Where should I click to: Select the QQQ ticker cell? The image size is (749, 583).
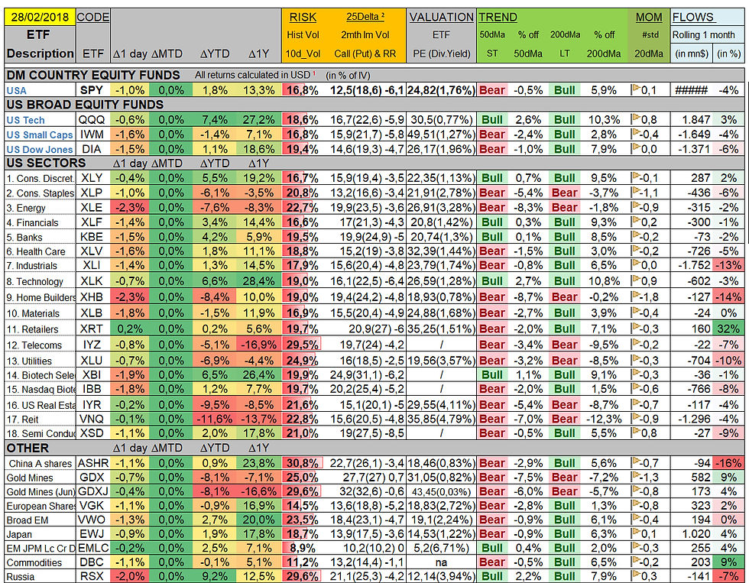point(92,119)
